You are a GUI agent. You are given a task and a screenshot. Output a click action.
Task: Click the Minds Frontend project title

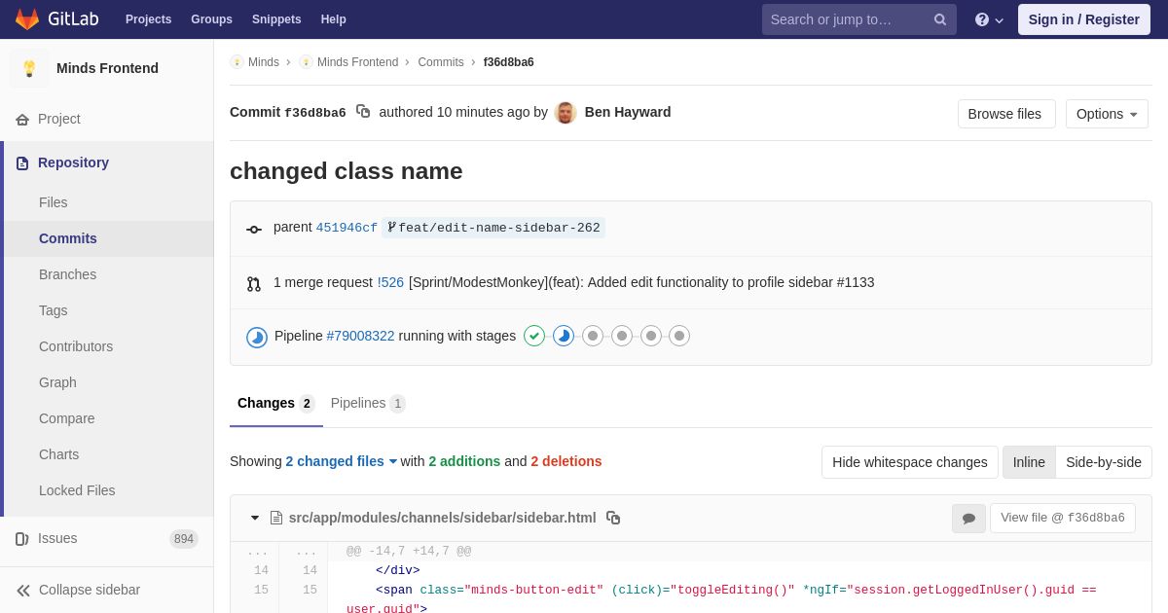tap(107, 68)
